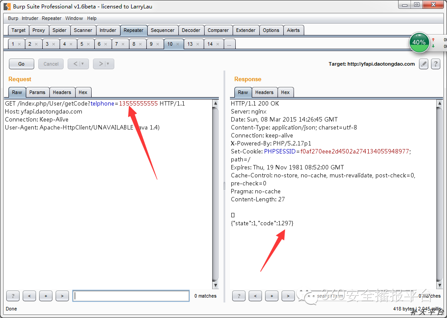
Task: Open the Window menu
Action: click(x=74, y=18)
